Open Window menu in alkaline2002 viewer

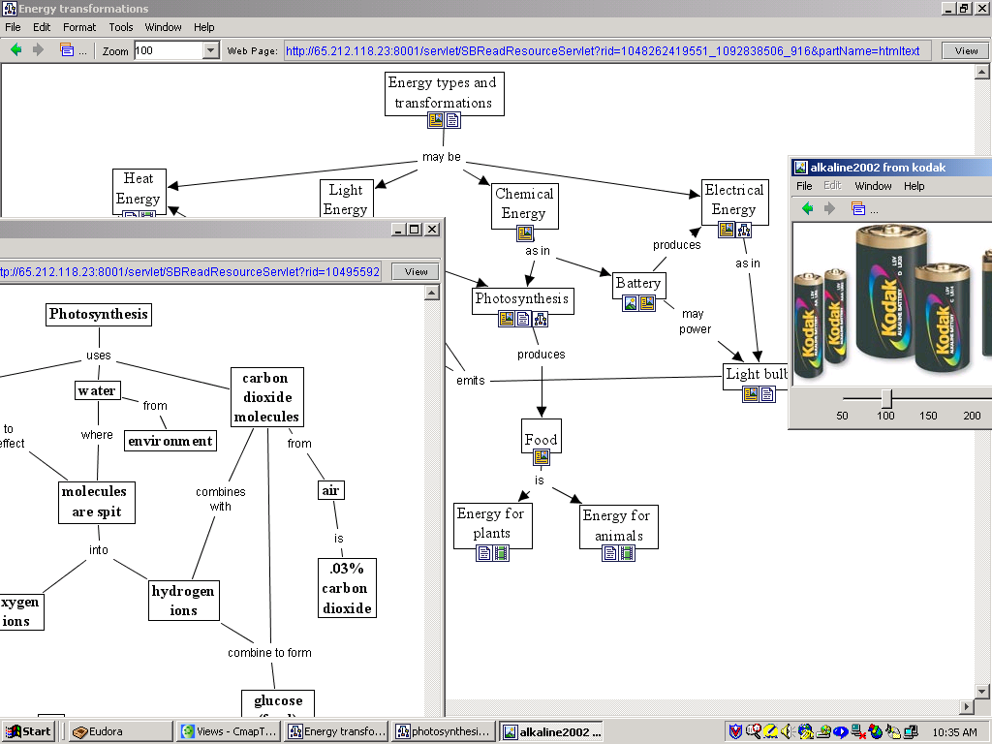[873, 186]
